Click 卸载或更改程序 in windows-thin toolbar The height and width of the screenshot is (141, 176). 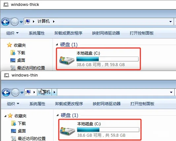(69, 104)
